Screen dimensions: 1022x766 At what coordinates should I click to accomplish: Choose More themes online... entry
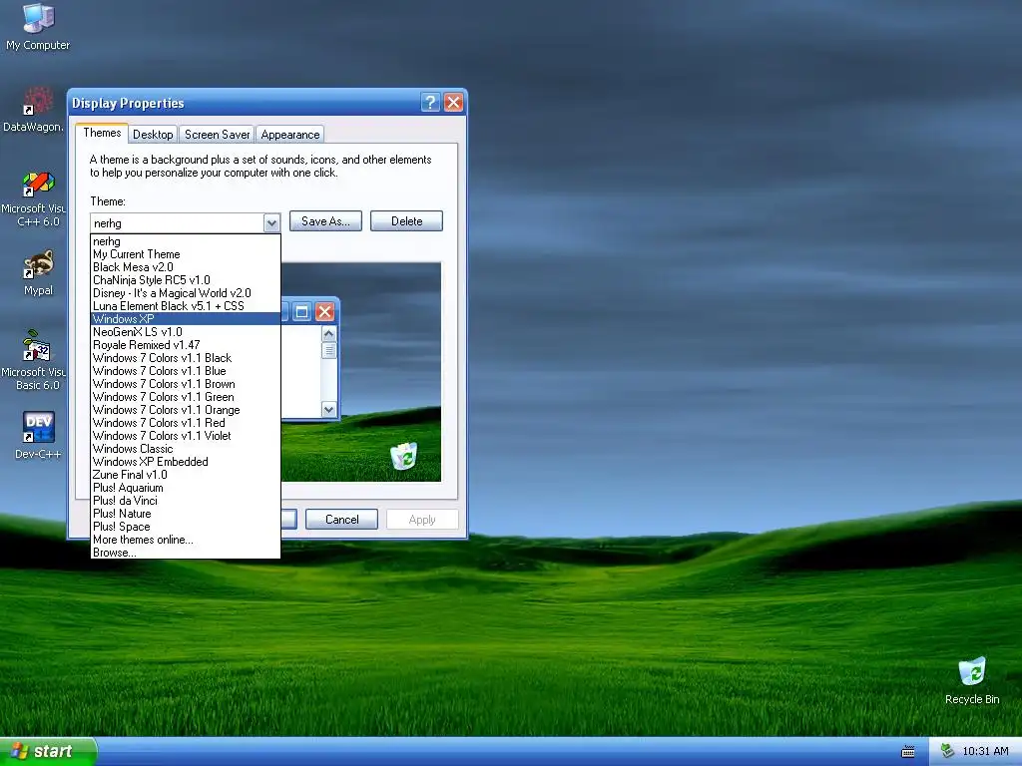coord(186,540)
